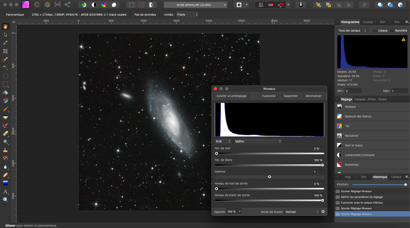Open the 'Tous les canaux' dropdown
Screen dimensions: 410x228
[x=352, y=30]
